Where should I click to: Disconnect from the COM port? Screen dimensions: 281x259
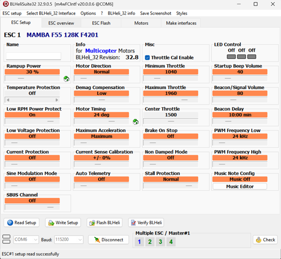pyautogui.click(x=109, y=240)
